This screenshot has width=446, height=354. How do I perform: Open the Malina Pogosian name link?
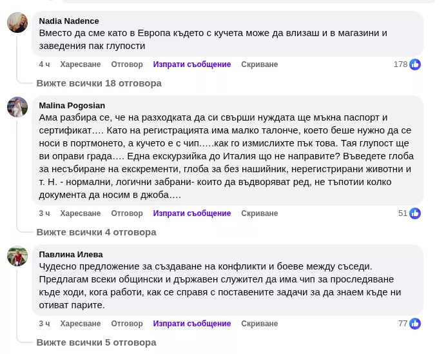[x=72, y=106]
